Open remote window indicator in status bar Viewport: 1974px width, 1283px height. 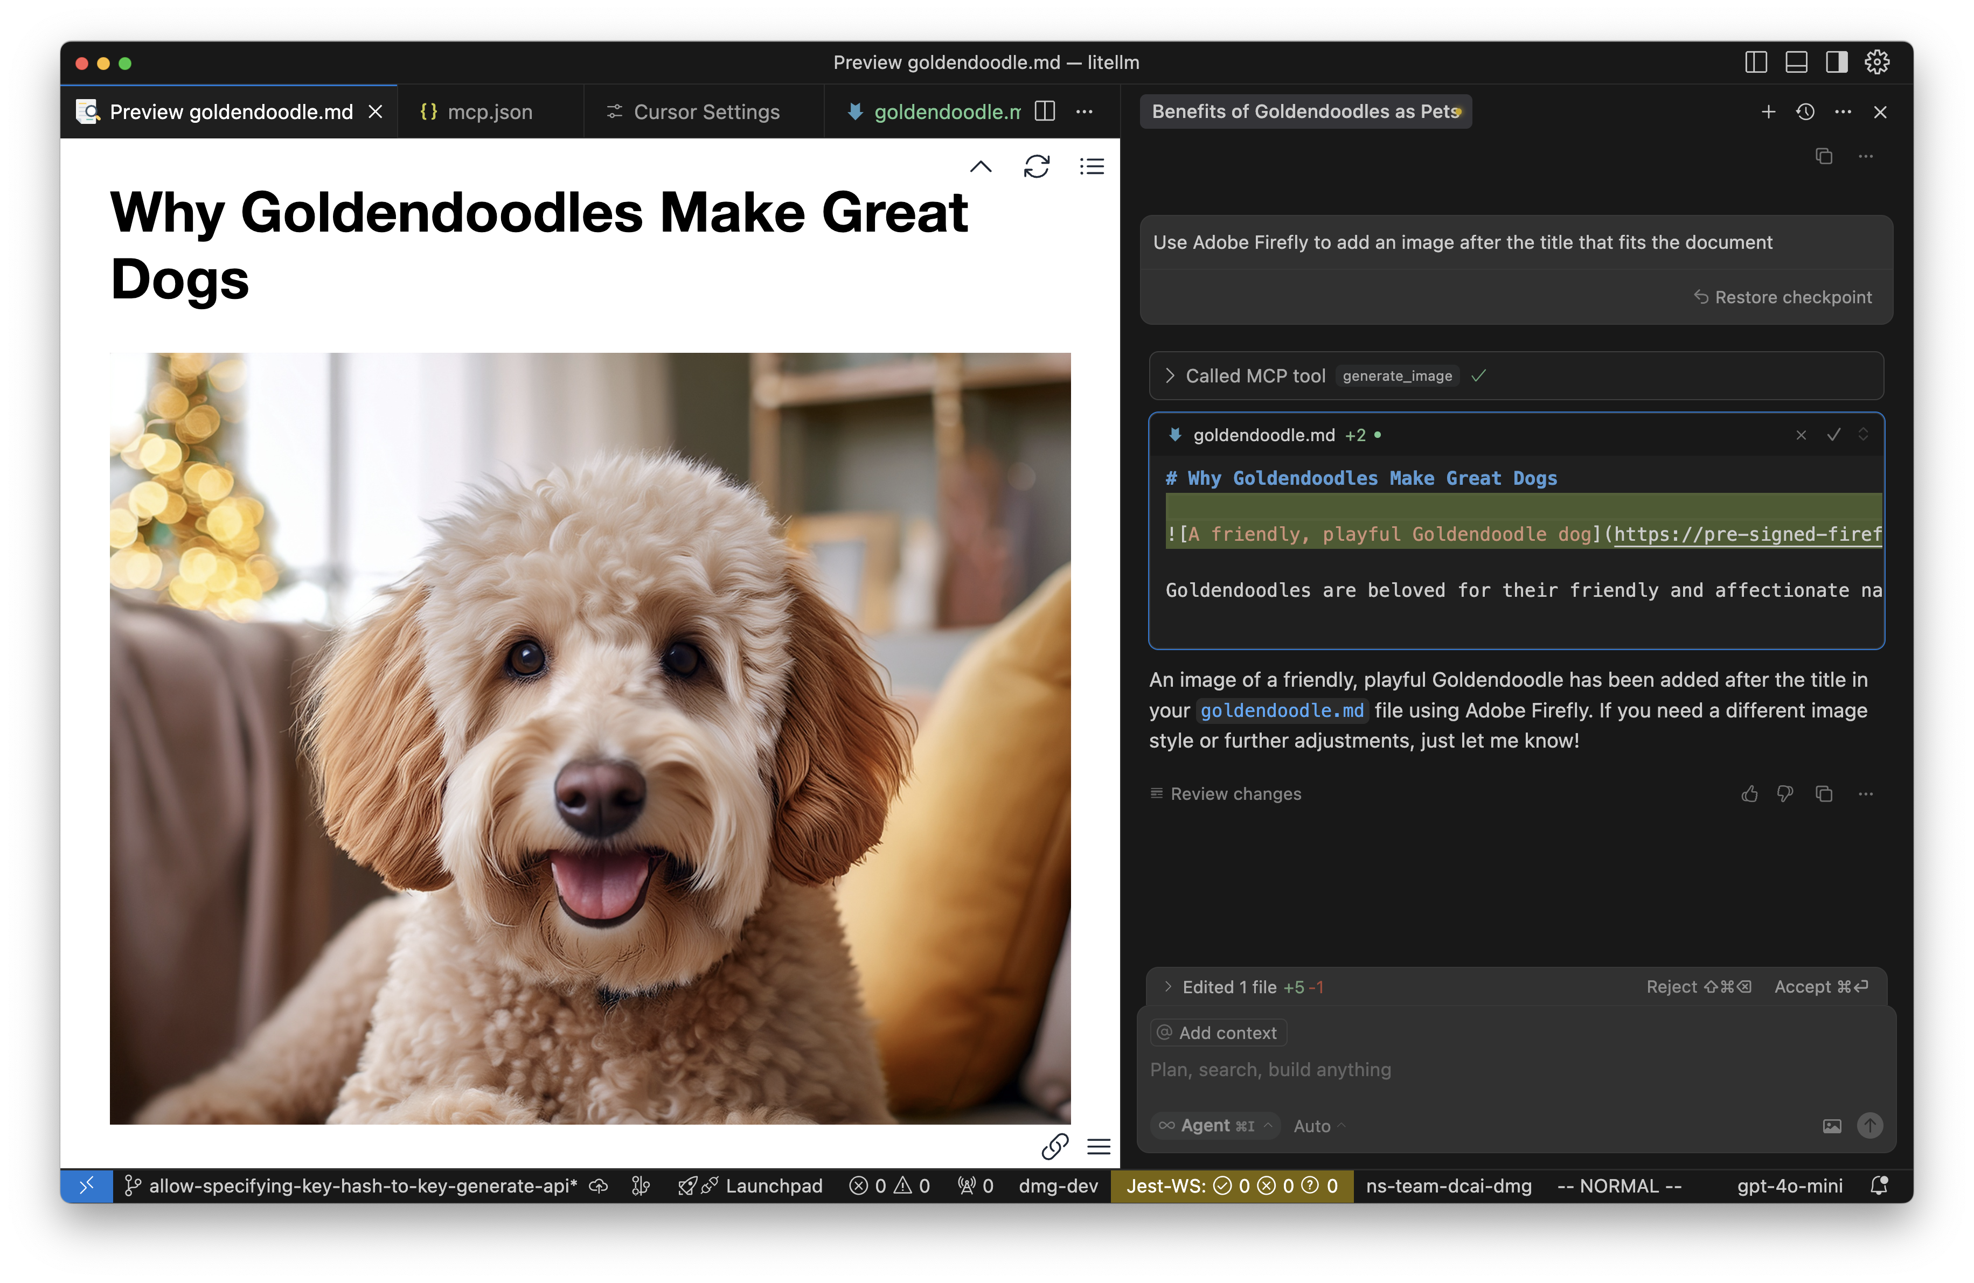(87, 1186)
